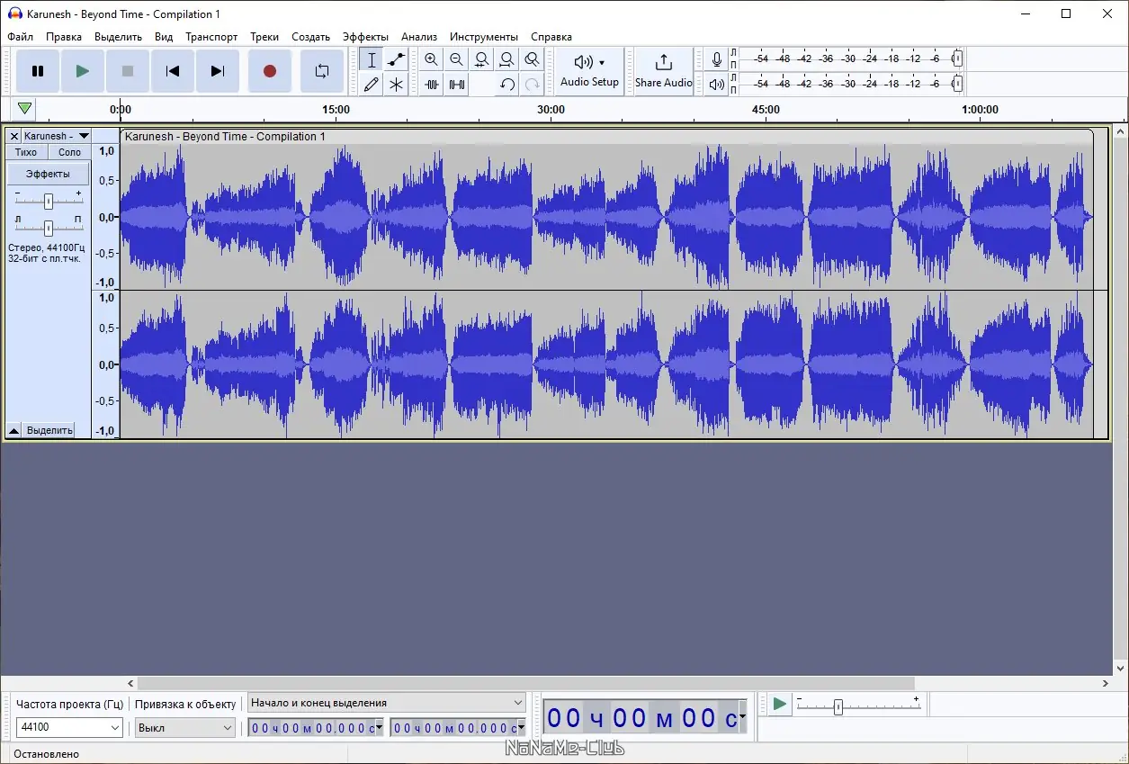Open the snap-to Выкл dropdown
The height and width of the screenshot is (764, 1129).
click(x=185, y=727)
